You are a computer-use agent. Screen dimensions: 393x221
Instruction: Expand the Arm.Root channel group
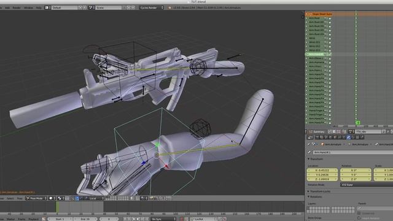[306, 18]
